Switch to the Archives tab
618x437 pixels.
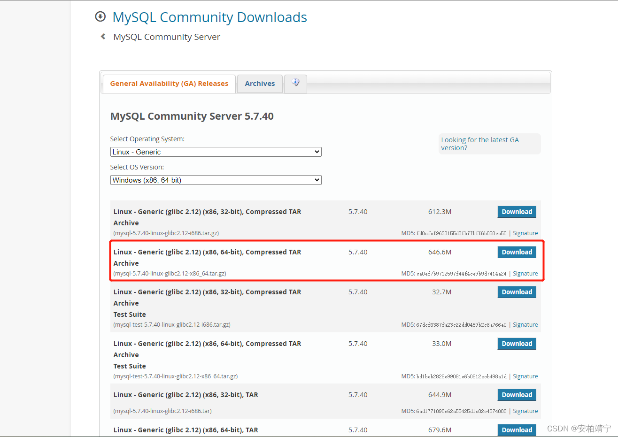[x=260, y=84]
